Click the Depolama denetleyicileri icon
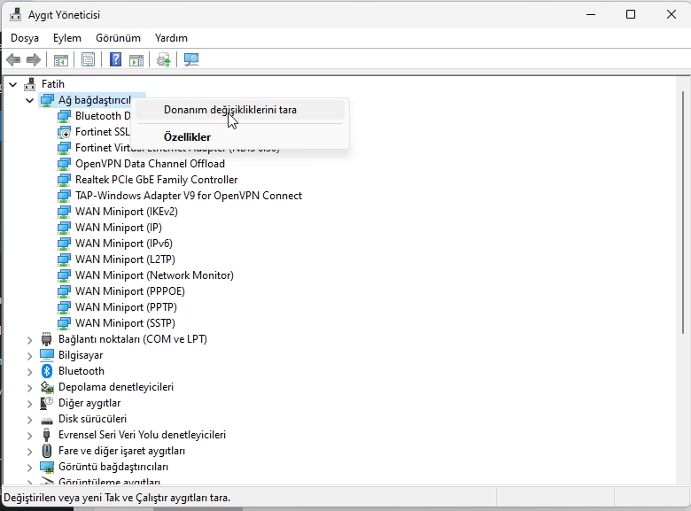This screenshot has width=691, height=511. pyautogui.click(x=47, y=387)
